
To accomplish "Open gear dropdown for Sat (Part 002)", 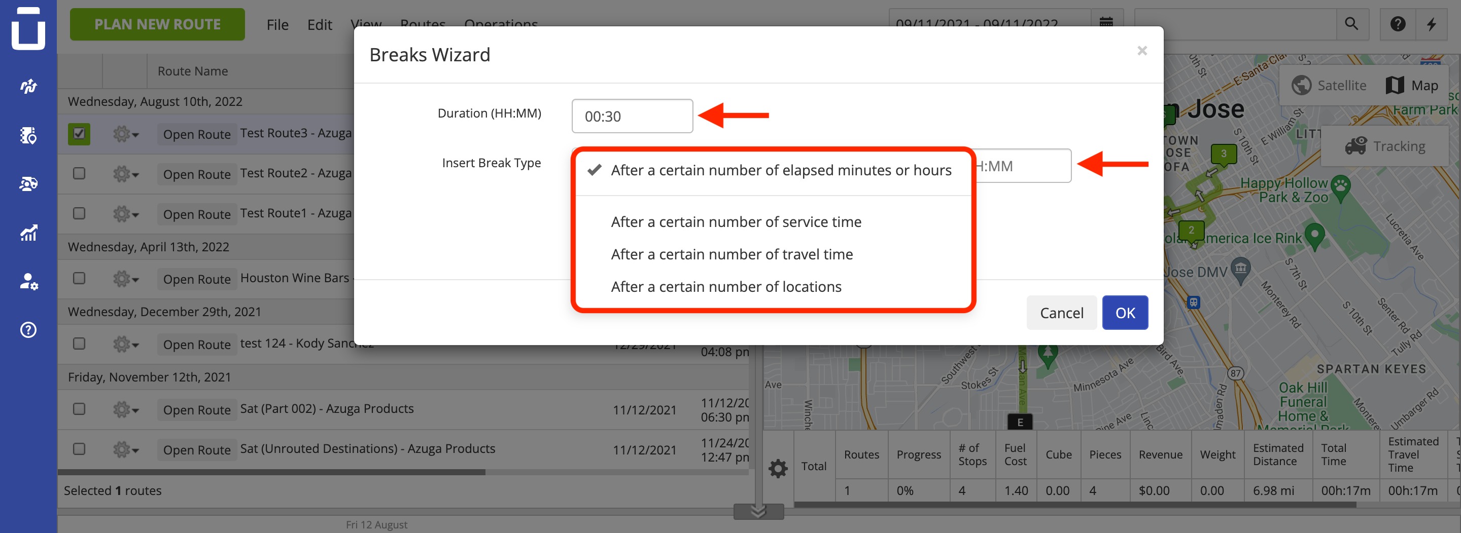I will point(125,409).
